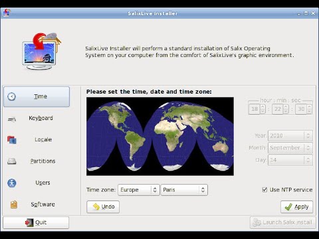
Task: Click the Locale flags icon
Action: pyautogui.click(x=12, y=140)
